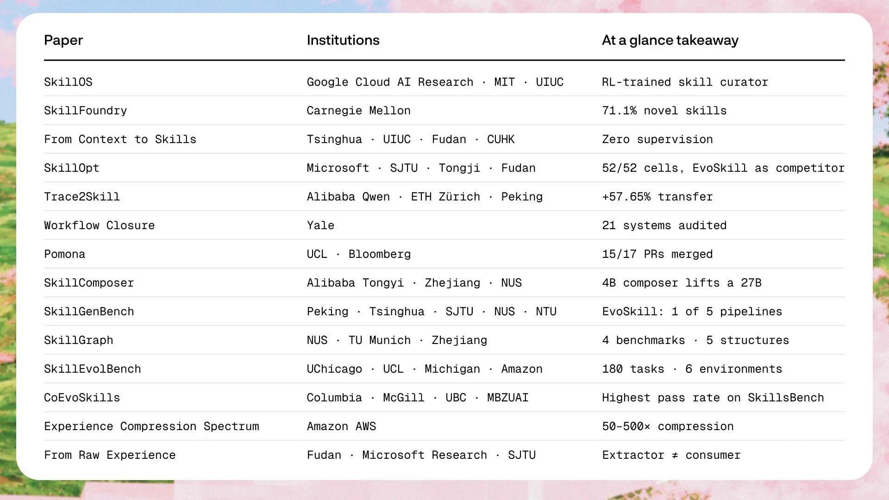This screenshot has width=889, height=500.
Task: Click the 'UCL · Bloomberg' institution cell
Action: click(x=358, y=254)
